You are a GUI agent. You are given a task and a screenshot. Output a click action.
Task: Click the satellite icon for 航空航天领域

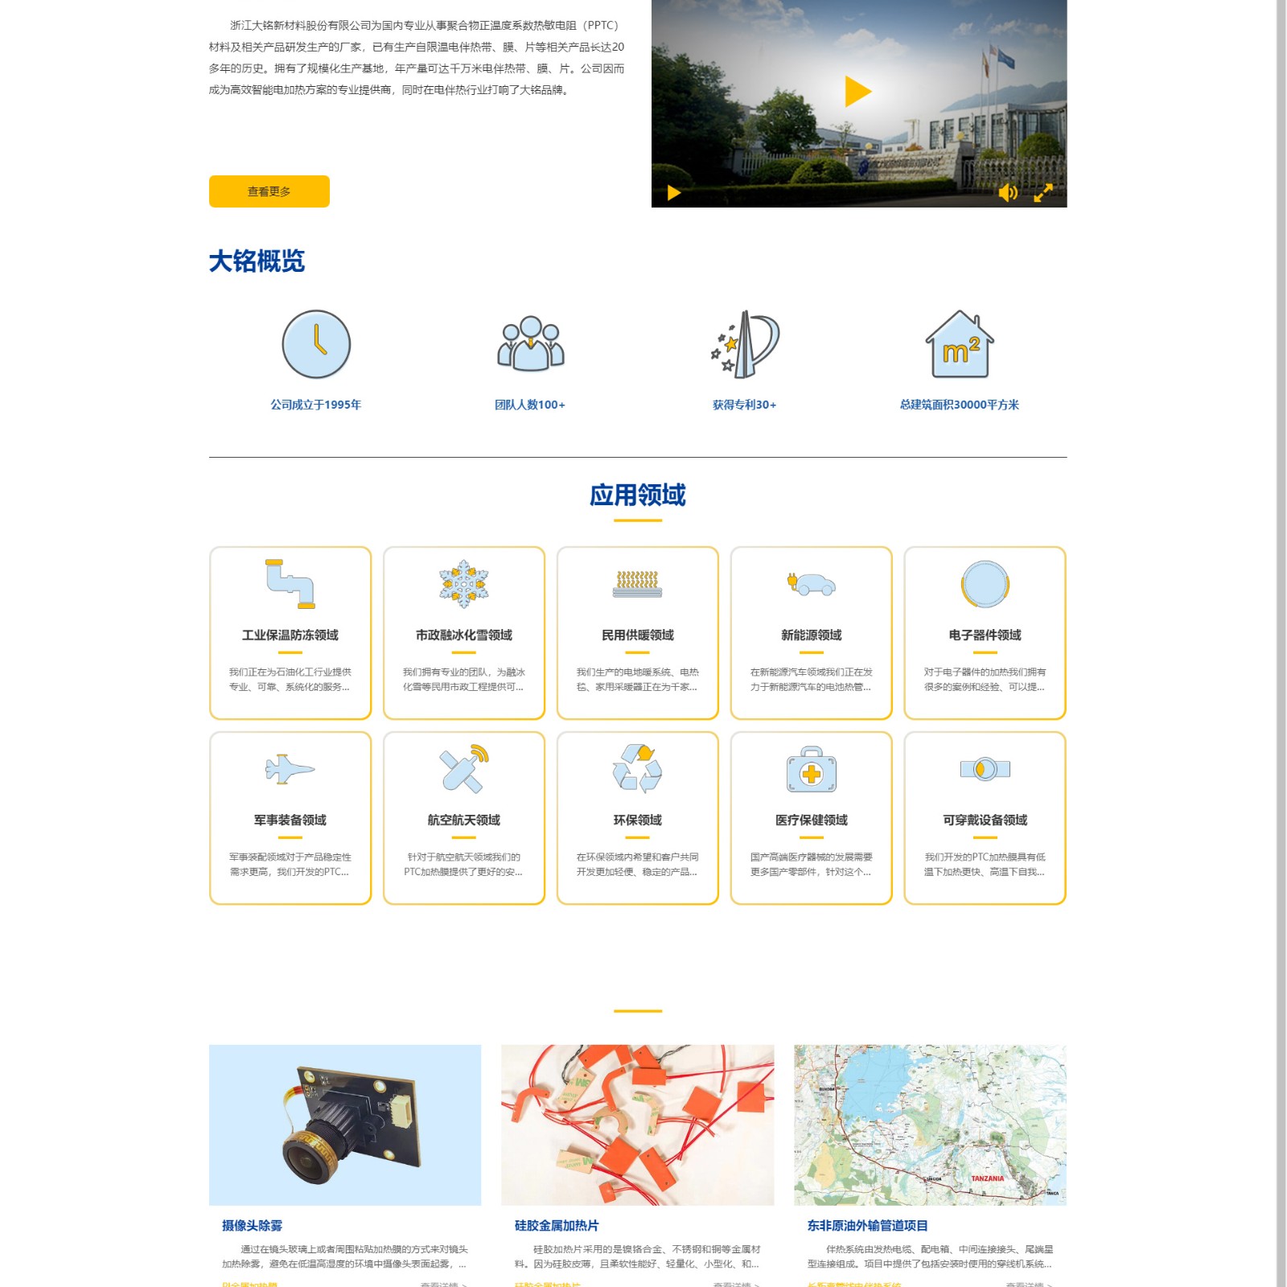[464, 769]
